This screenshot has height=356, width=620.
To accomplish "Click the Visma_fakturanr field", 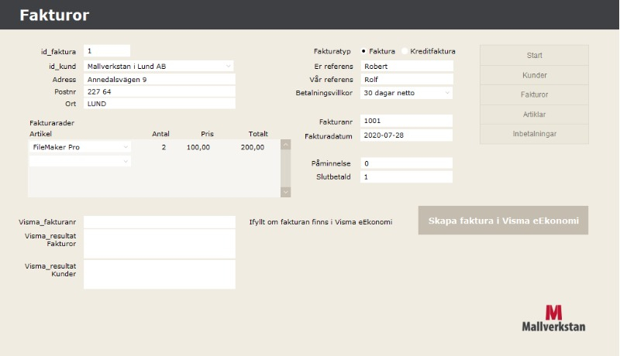I will pos(160,222).
